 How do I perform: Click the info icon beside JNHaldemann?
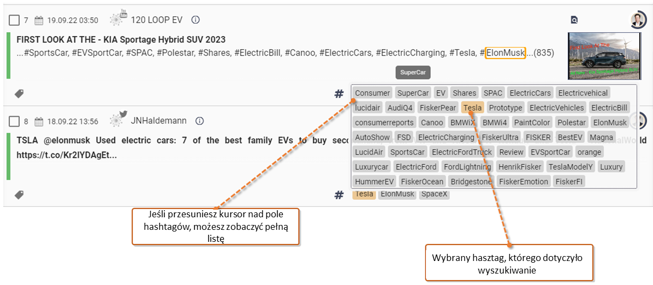[x=199, y=121]
